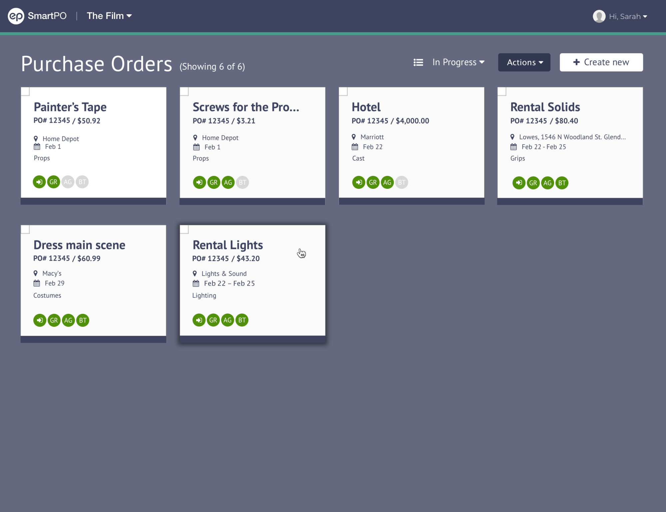Click location pin icon on Hotel card
Image resolution: width=666 pixels, height=512 pixels.
point(354,137)
